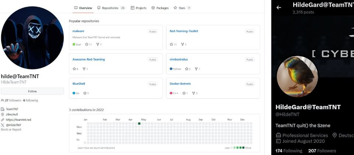
Task: Click the 2,315 posts text
Action: pyautogui.click(x=303, y=12)
